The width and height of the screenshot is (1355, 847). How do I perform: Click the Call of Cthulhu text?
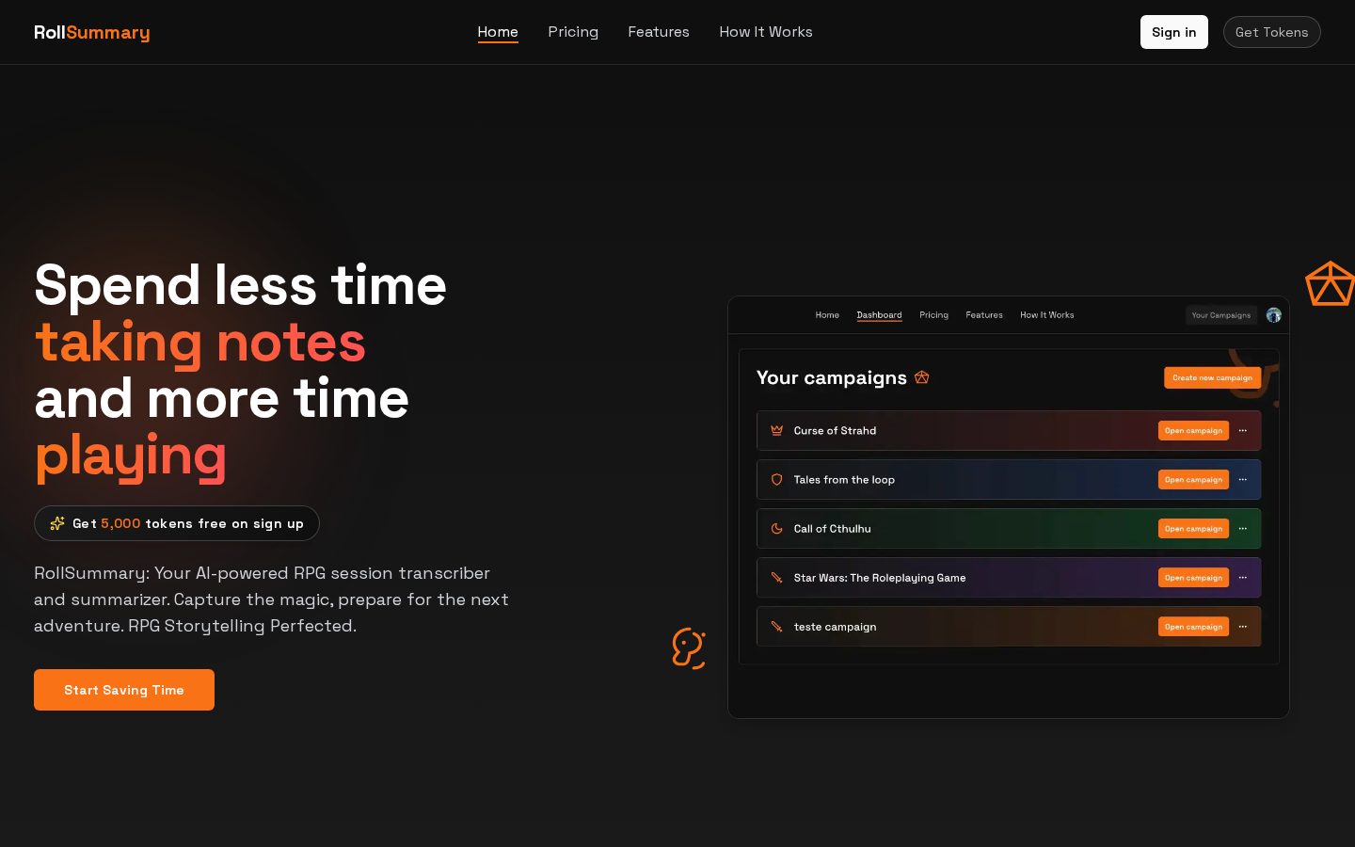[832, 529]
